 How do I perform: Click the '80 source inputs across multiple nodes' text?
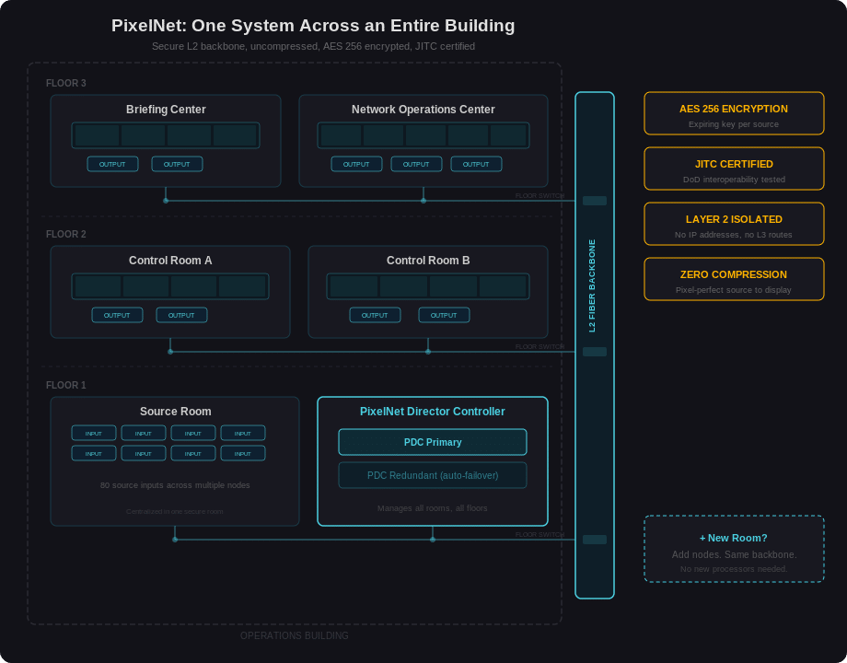(x=175, y=485)
